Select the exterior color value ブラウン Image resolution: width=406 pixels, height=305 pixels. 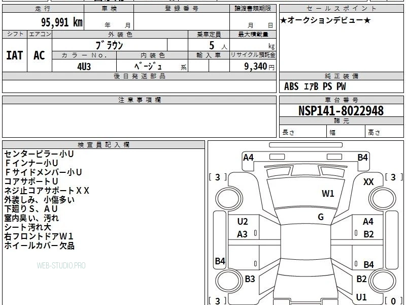pos(109,45)
